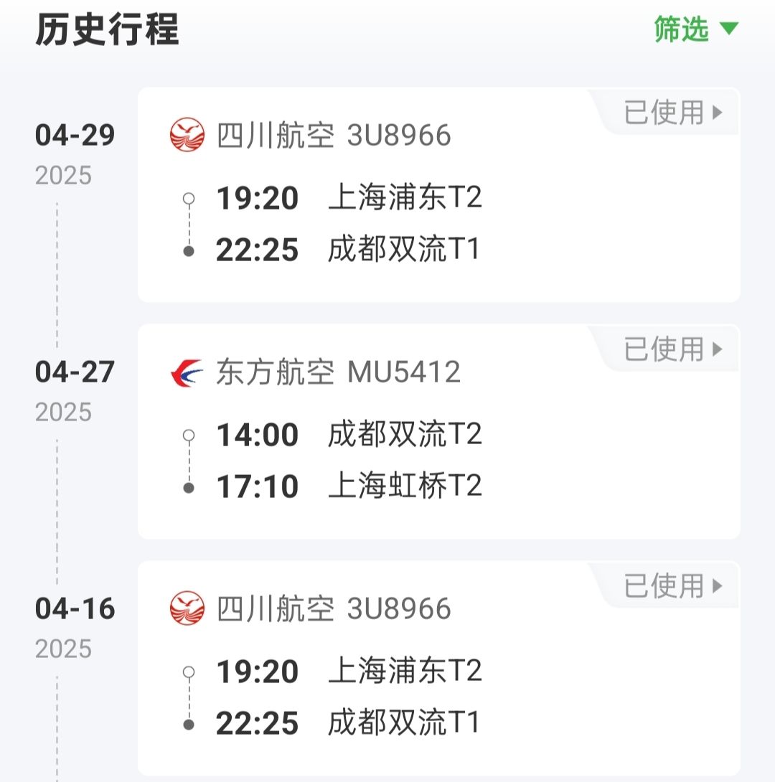The image size is (775, 782).
Task: Open 四川航空 3U8966 title on 04-29 trip
Action: pyautogui.click(x=334, y=136)
